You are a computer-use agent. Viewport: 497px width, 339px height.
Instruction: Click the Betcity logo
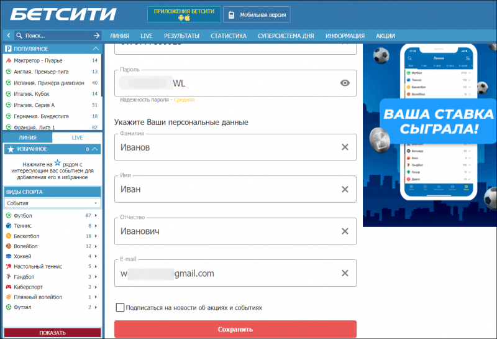pyautogui.click(x=63, y=14)
